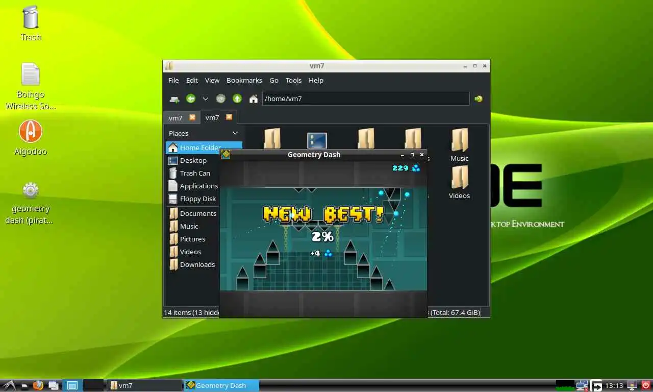The height and width of the screenshot is (392, 653).
Task: Maximize the vm7 file manager window
Action: tap(475, 66)
